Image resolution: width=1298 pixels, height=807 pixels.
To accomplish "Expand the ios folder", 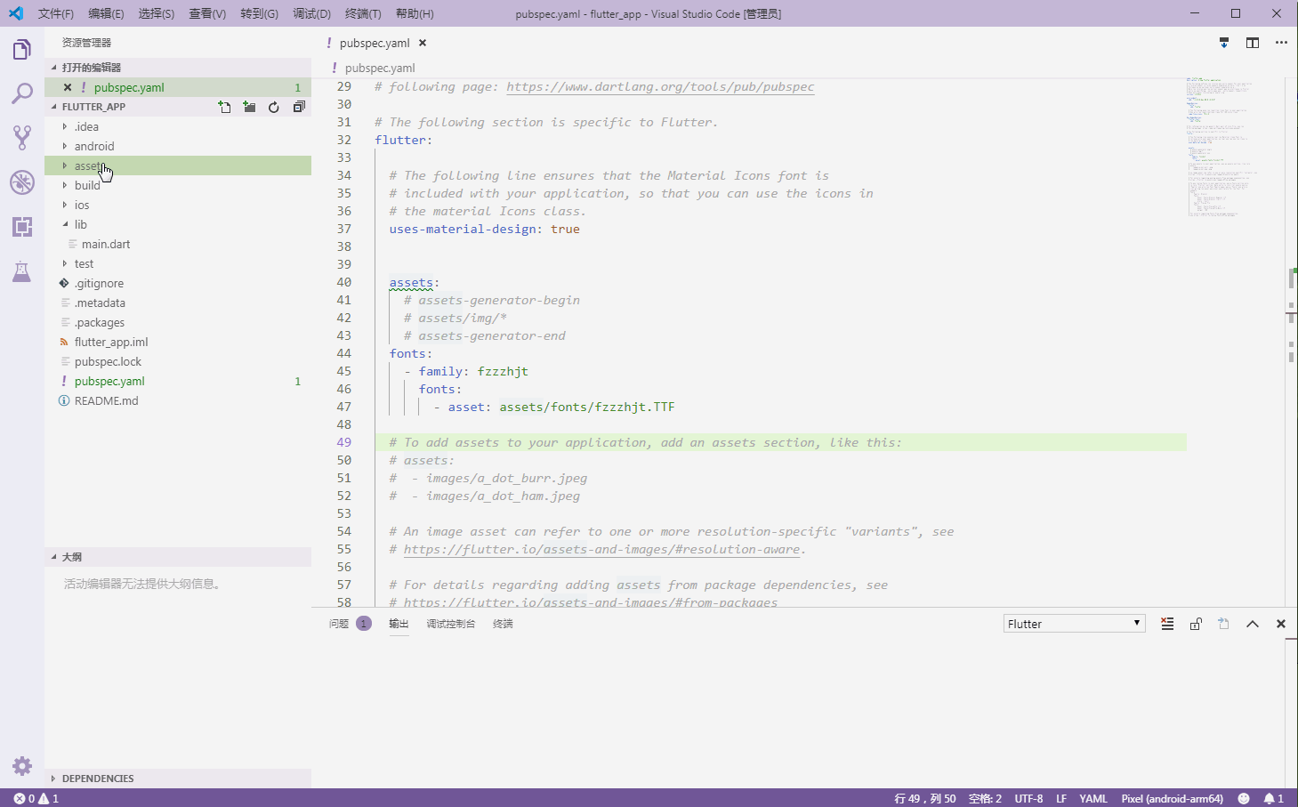I will click(x=178, y=205).
